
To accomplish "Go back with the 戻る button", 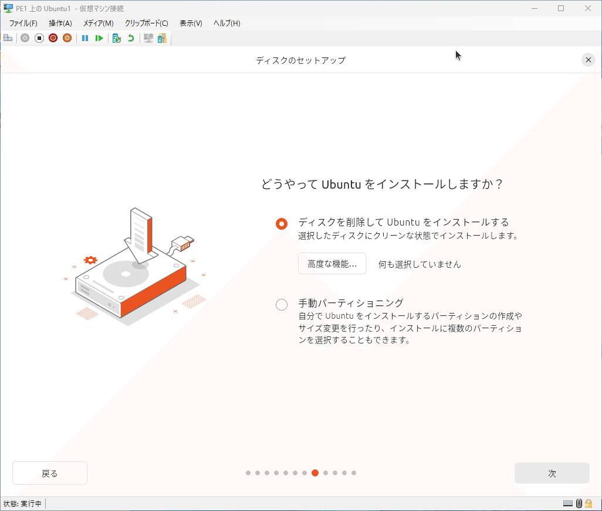I will click(x=50, y=473).
